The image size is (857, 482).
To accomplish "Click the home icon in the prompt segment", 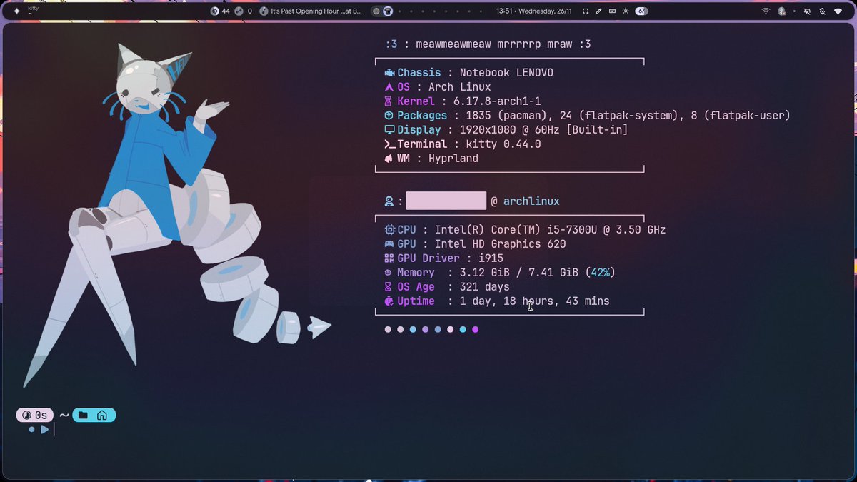I will tap(102, 416).
